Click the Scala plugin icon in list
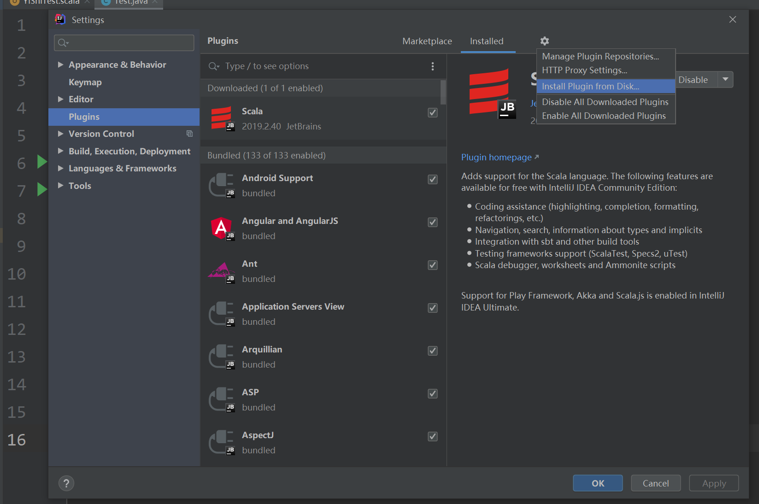759x504 pixels. (x=222, y=119)
